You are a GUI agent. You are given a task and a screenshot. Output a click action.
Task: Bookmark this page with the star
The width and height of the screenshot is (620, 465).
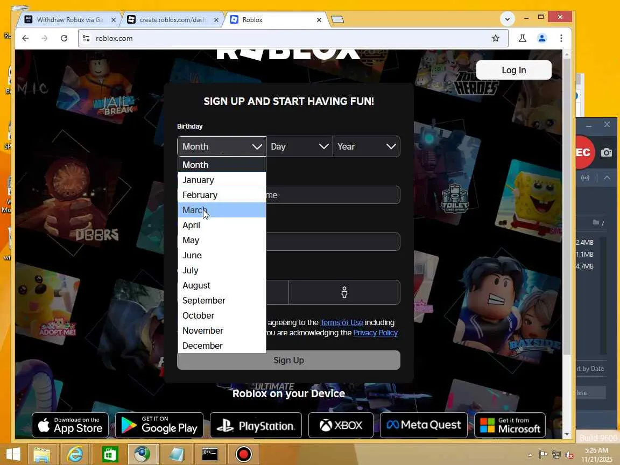496,38
